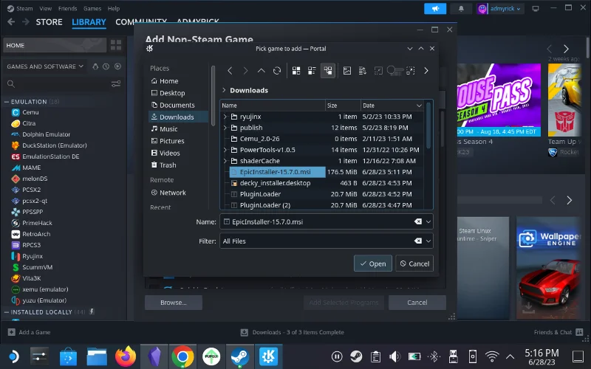
Task: Click Browse in Add Non-Steam Game
Action: pyautogui.click(x=174, y=303)
